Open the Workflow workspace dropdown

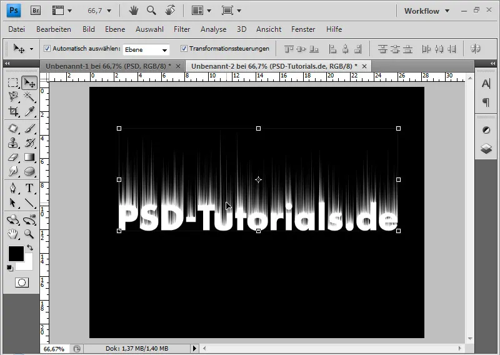tap(427, 11)
